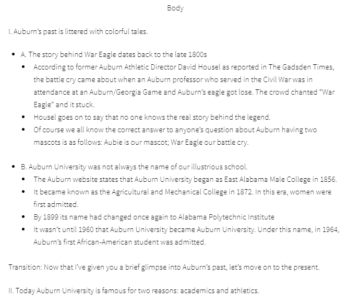Screen dimensions: 359x302
Task: Click the bullet starting "It wasn't until 1960"
Action: pyautogui.click(x=186, y=236)
